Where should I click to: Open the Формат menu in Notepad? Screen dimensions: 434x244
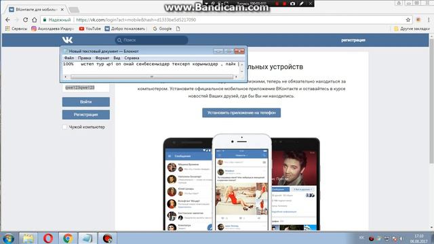coord(102,58)
